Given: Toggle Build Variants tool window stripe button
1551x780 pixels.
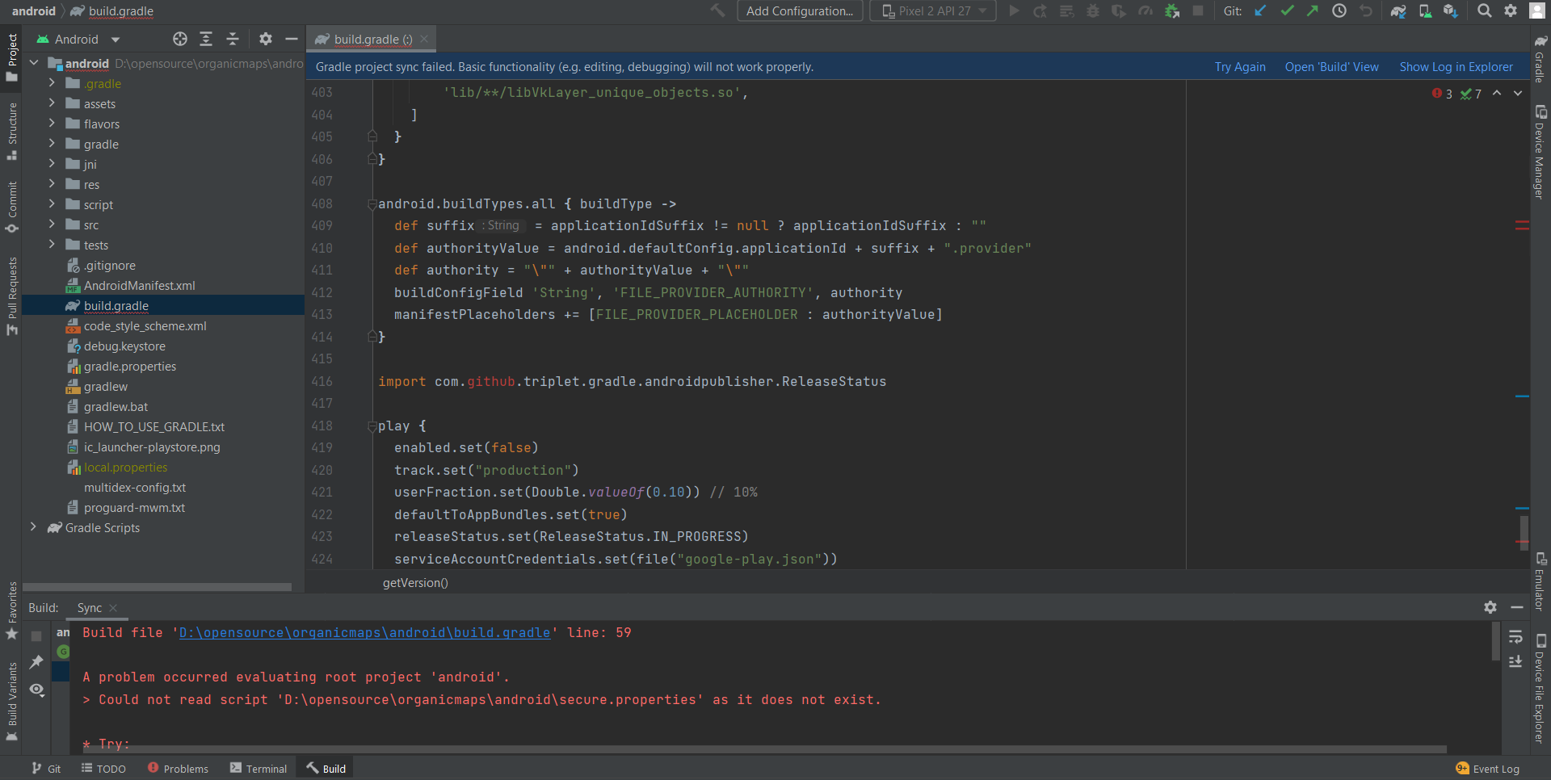Looking at the screenshot, I should point(11,701).
